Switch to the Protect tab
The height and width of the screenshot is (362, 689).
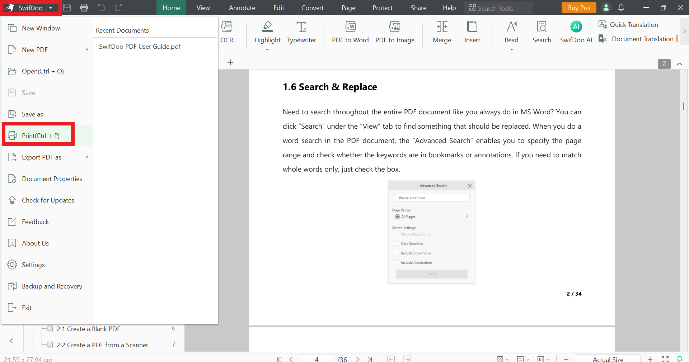382,8
